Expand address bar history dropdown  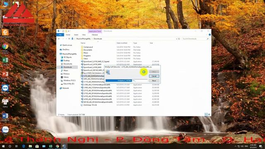[176, 38]
